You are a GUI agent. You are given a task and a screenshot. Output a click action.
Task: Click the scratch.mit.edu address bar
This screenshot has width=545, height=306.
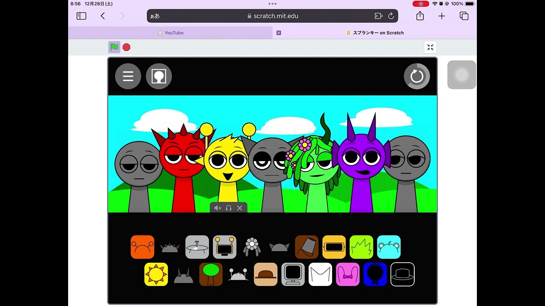pyautogui.click(x=272, y=16)
